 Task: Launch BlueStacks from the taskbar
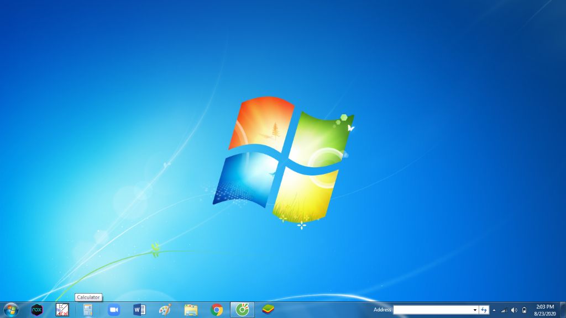click(x=268, y=310)
